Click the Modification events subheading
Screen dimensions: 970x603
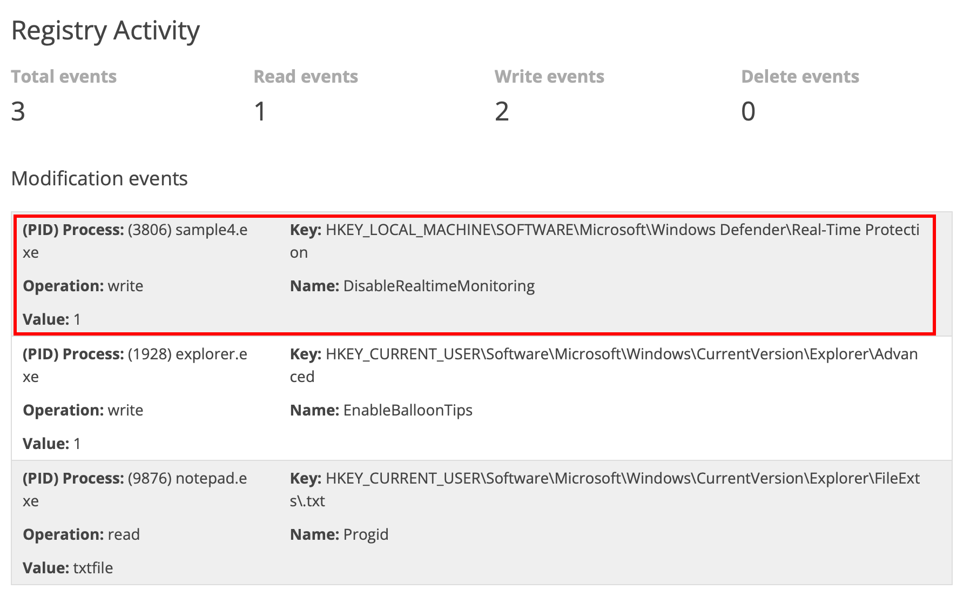99,178
